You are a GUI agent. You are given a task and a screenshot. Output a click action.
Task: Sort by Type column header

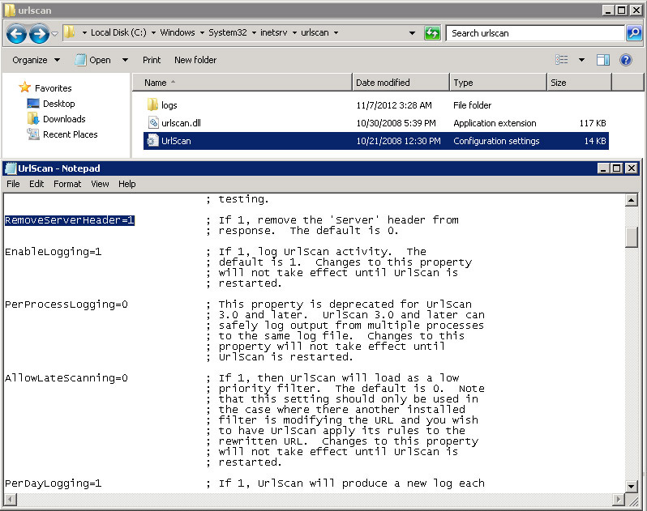(498, 83)
